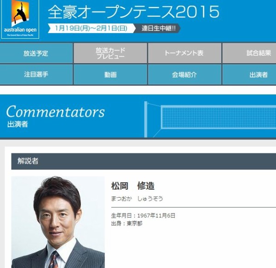Click the 連日生中継!! badge
The image size is (276, 268).
click(158, 28)
